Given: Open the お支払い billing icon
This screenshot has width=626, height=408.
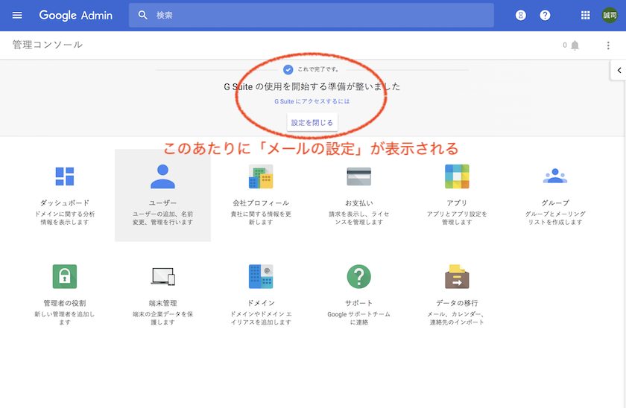Looking at the screenshot, I should (359, 176).
